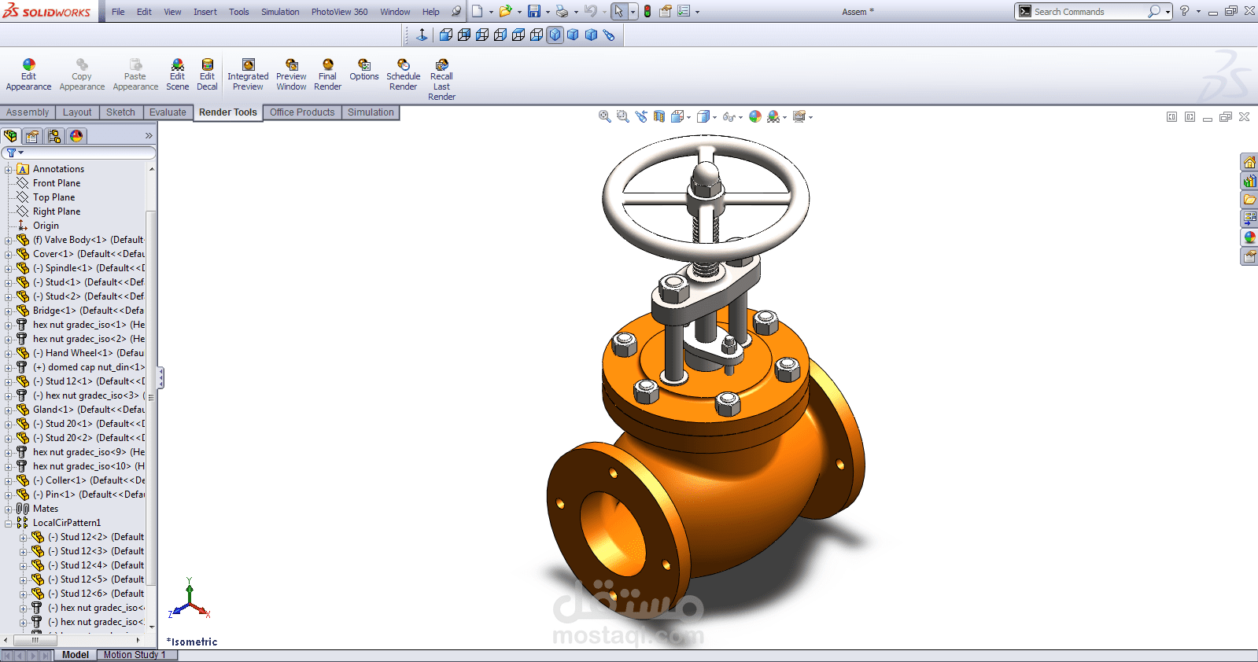Toggle the Section View icon
Screen dimensions: 1258x662
coord(659,116)
